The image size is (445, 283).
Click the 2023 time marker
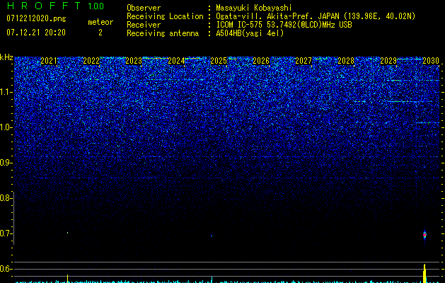point(134,61)
